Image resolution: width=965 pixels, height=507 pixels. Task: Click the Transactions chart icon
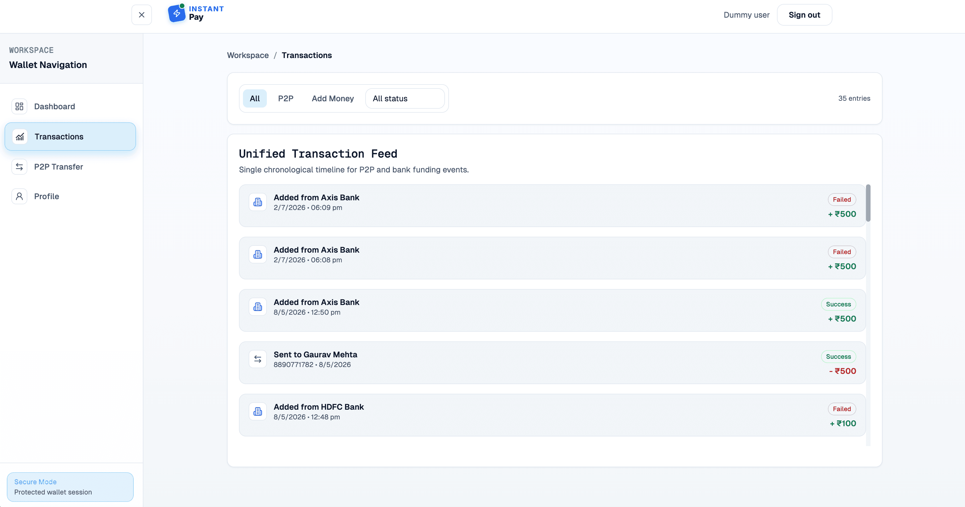[20, 137]
